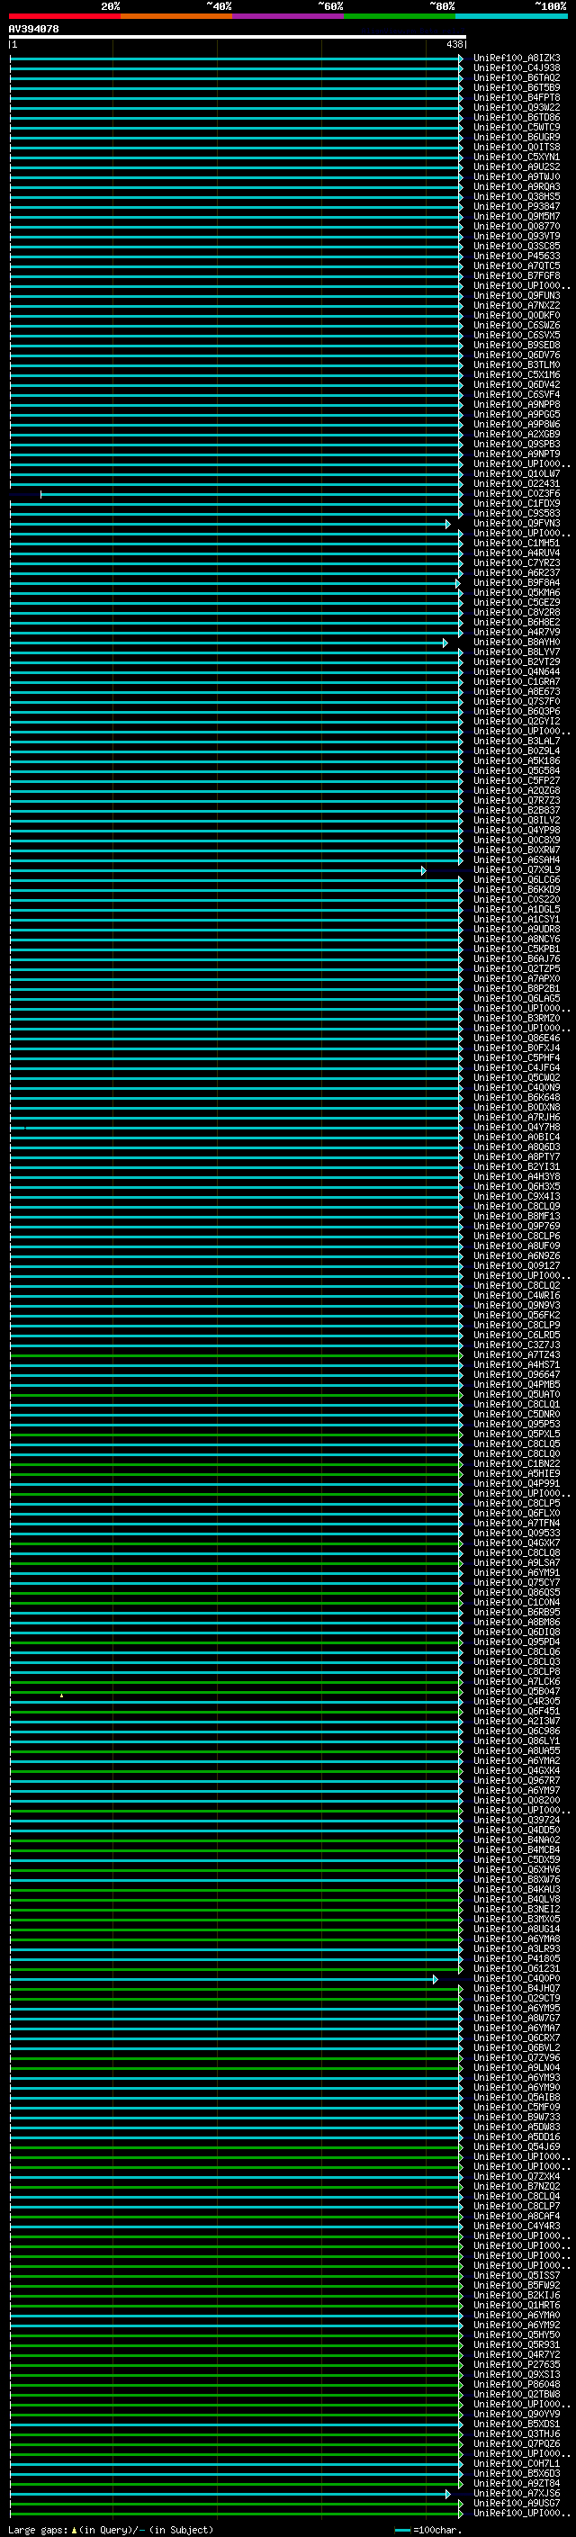Click the red 20% identity legend segment
576x2537 pixels.
coord(64,16)
